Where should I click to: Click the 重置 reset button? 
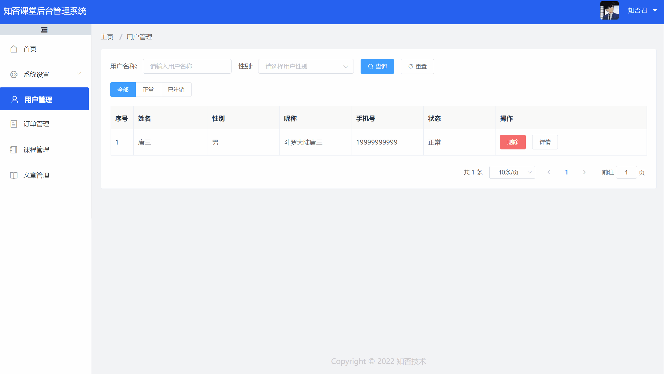tap(417, 66)
